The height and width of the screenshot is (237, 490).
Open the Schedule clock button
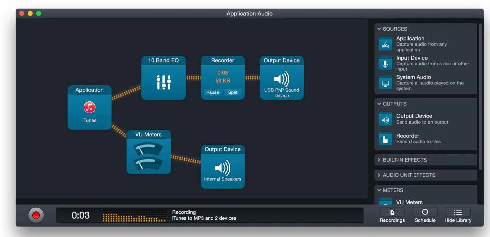pyautogui.click(x=425, y=212)
